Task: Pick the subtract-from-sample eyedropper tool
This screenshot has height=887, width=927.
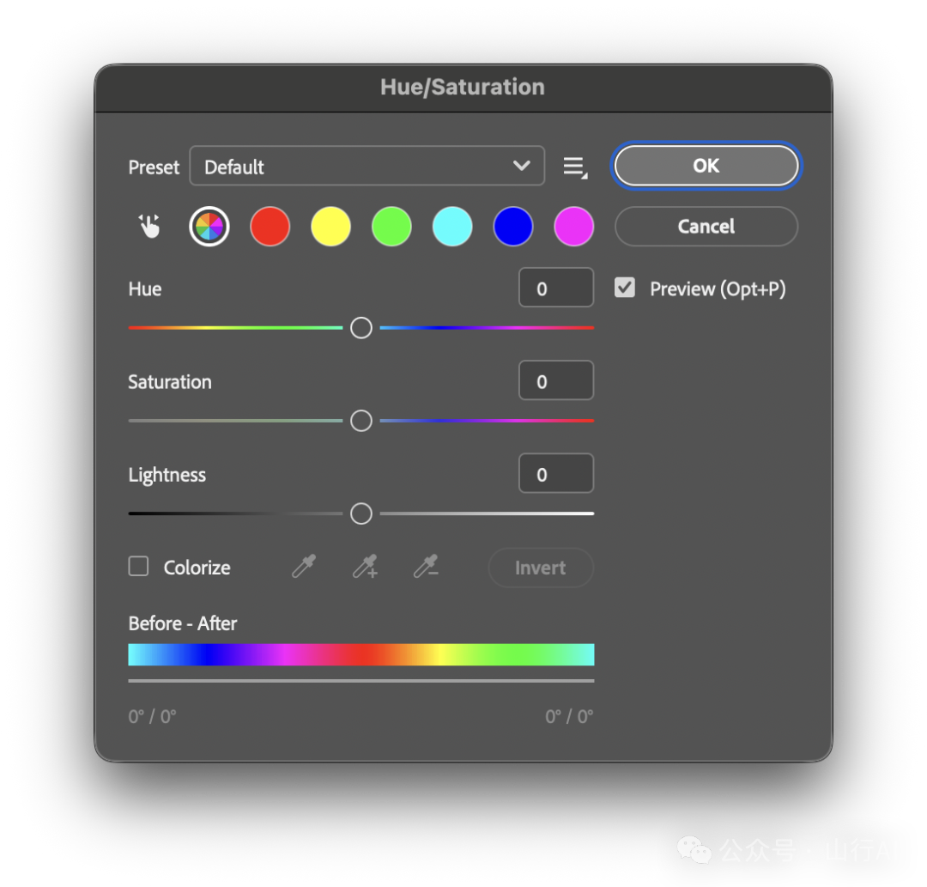Action: coord(426,567)
